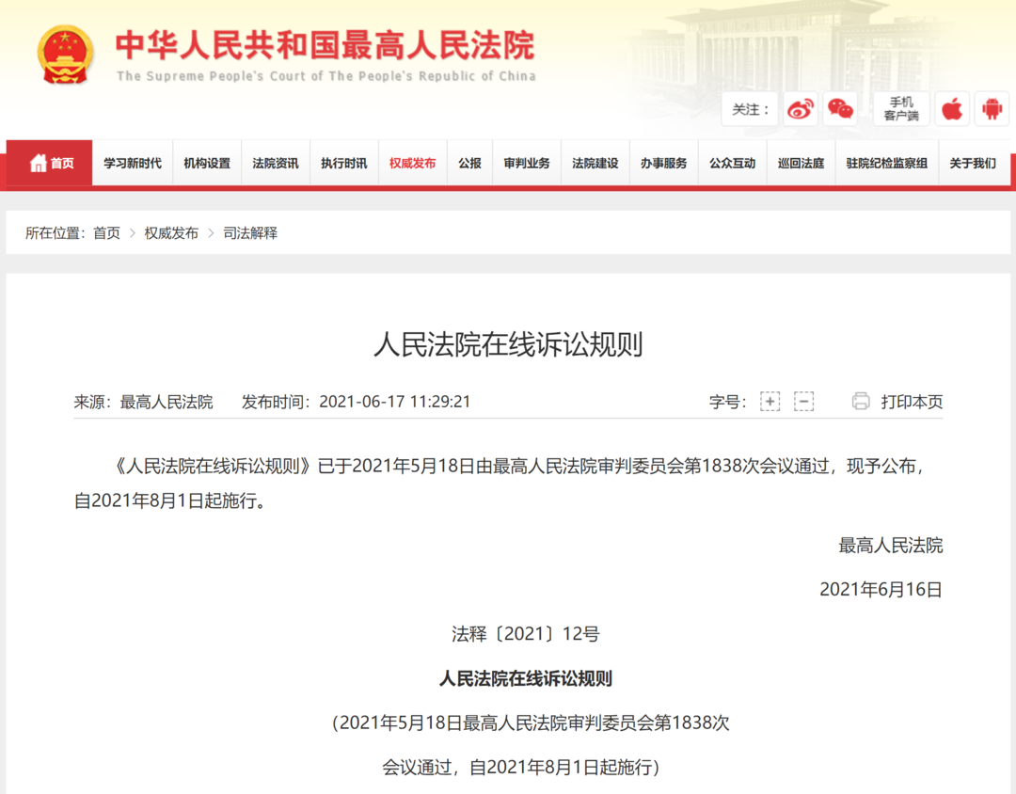
Task: Open the 巡回法庭 menu
Action: pyautogui.click(x=802, y=164)
